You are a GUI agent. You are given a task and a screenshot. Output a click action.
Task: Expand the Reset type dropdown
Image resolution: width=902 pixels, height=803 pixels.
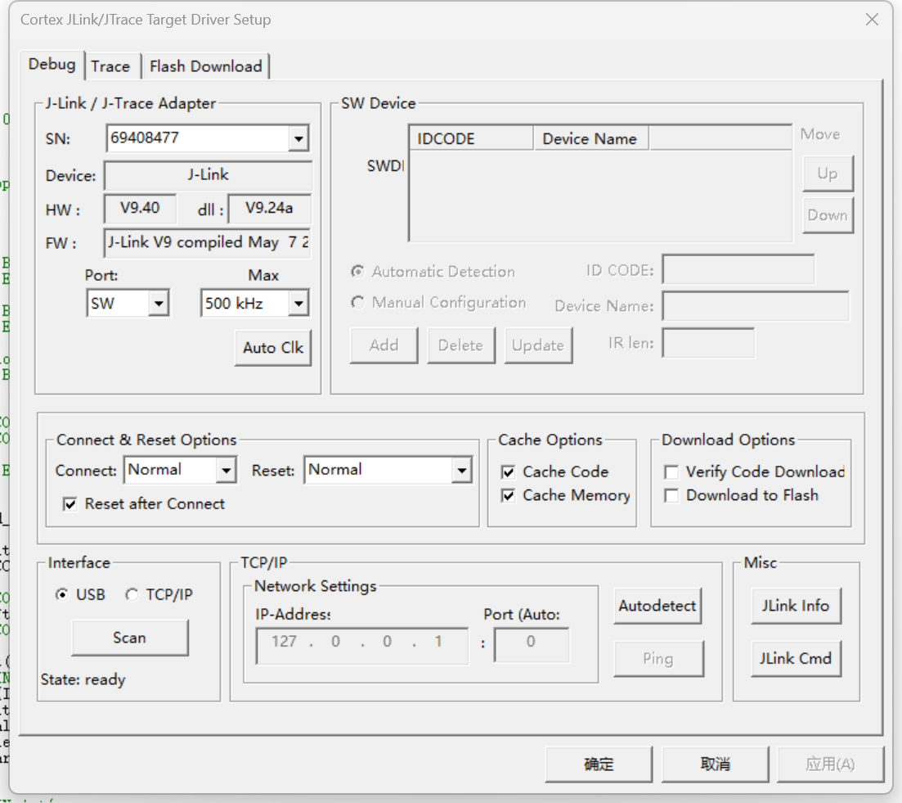click(462, 471)
